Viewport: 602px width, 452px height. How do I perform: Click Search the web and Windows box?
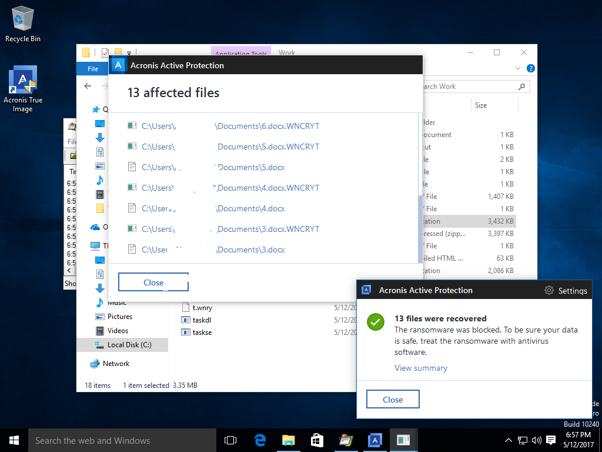(x=122, y=440)
